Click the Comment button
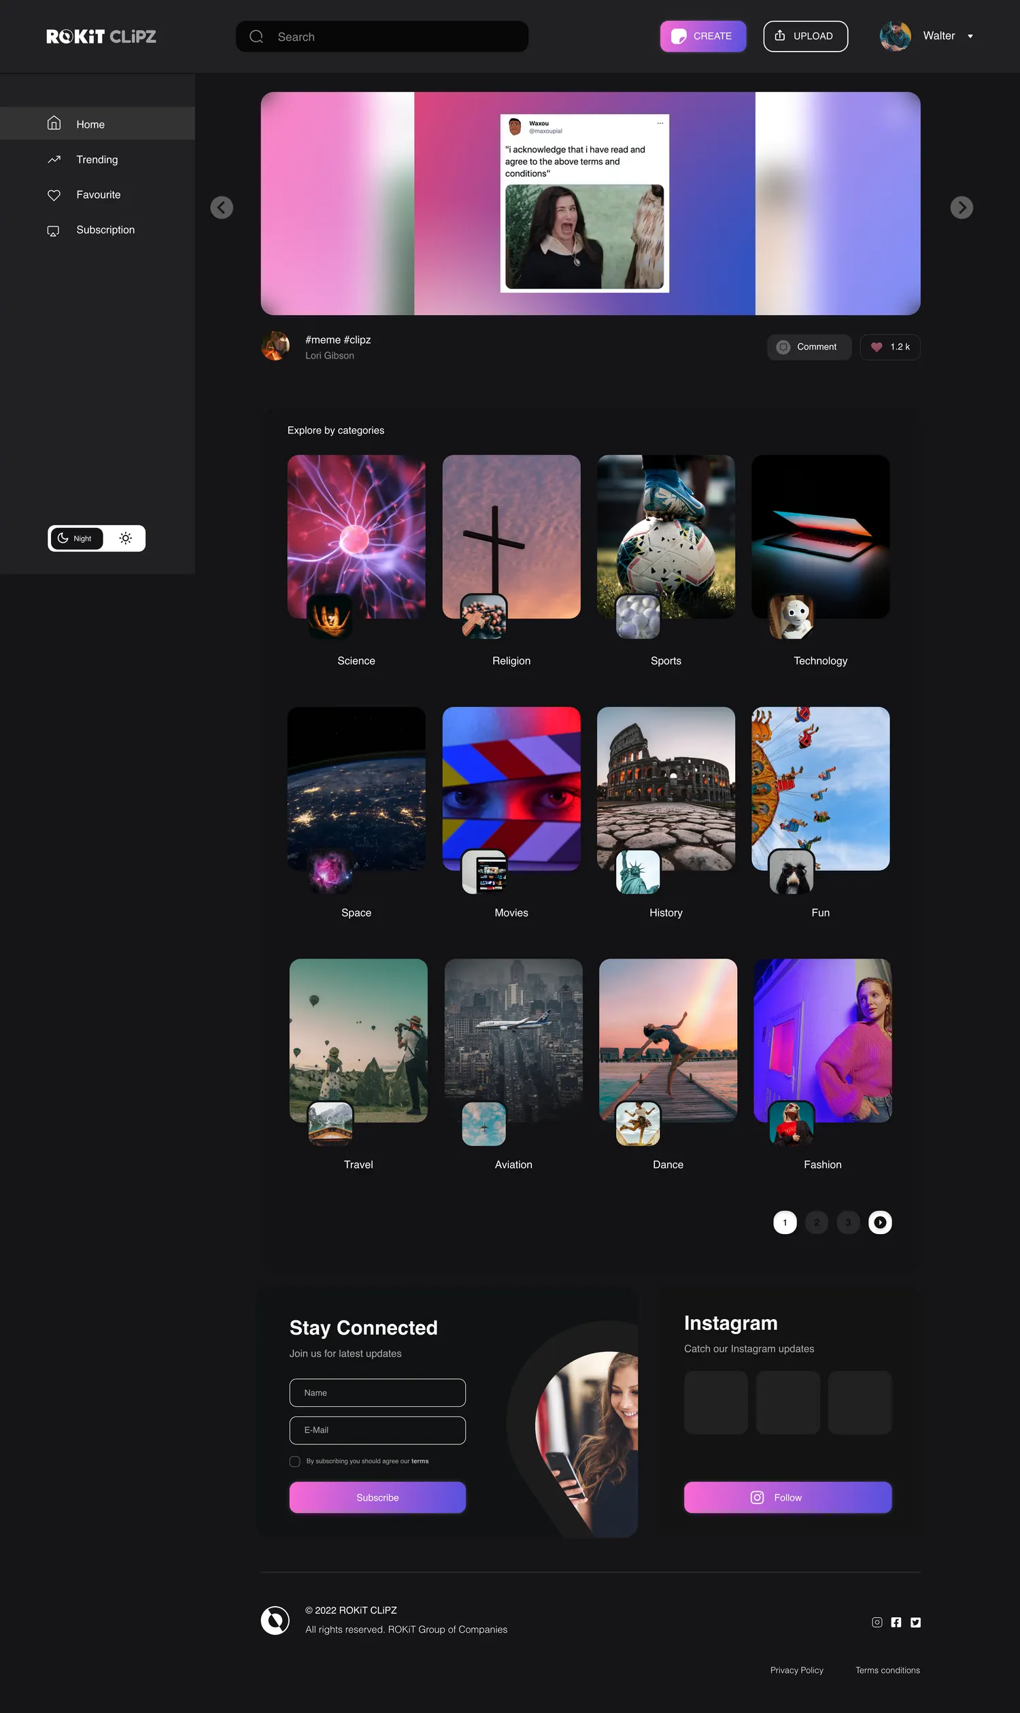Screen dimensions: 1020x1713 [809, 347]
